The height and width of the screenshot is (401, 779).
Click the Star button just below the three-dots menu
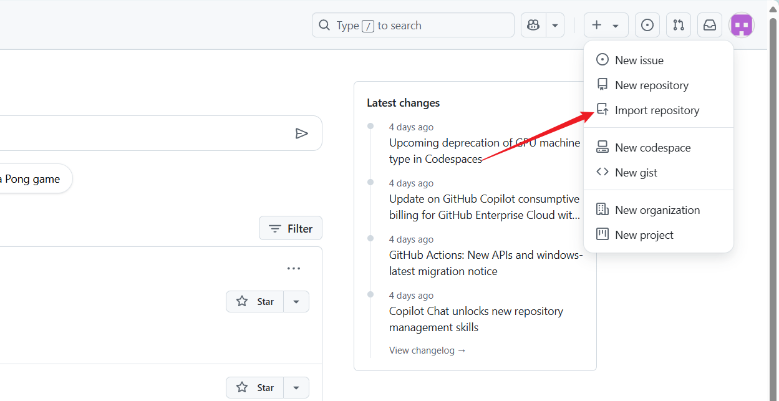point(254,302)
